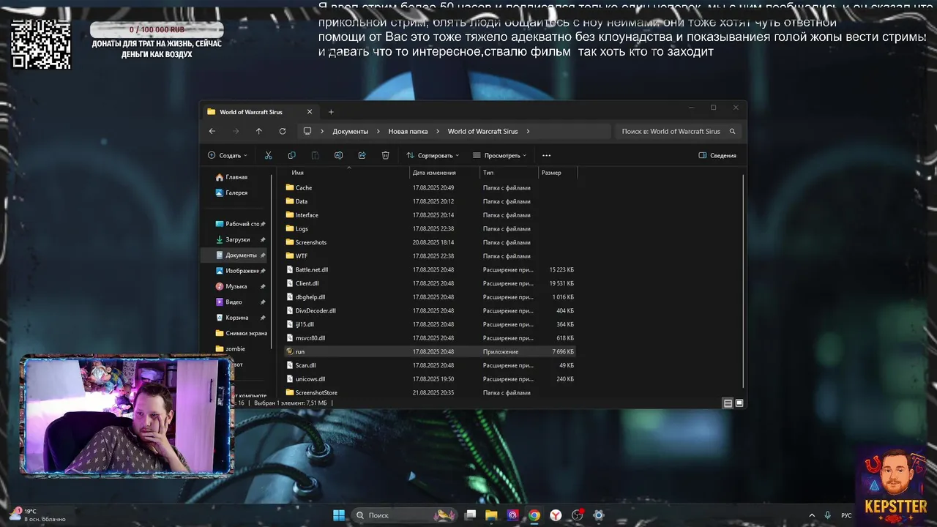Screen dimensions: 937x527
Task: Go up one folder level arrow
Action: click(258, 131)
